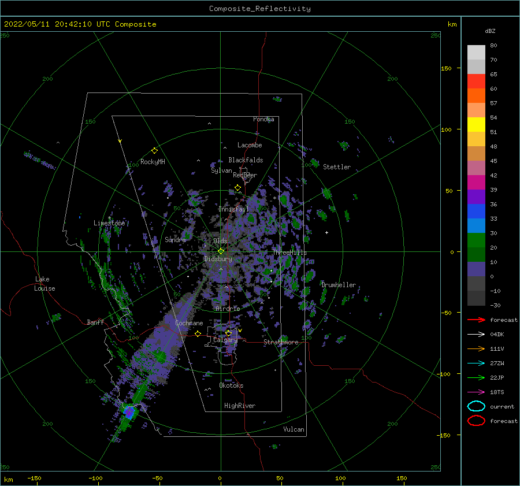
Task: Click the Strathmore label
Action: (x=281, y=342)
